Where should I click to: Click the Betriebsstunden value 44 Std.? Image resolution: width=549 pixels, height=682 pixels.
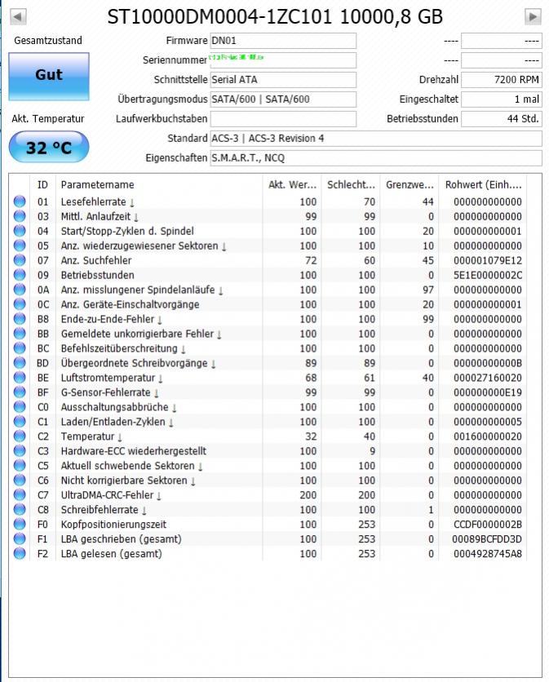[x=502, y=119]
